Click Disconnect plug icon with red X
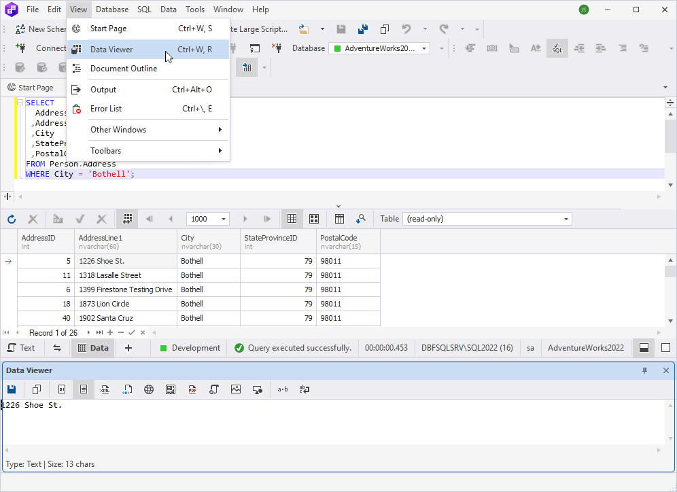 (277, 48)
